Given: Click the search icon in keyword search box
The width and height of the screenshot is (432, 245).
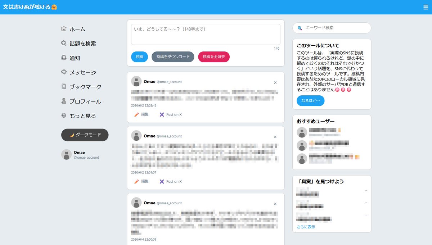Looking at the screenshot, I should (x=300, y=28).
